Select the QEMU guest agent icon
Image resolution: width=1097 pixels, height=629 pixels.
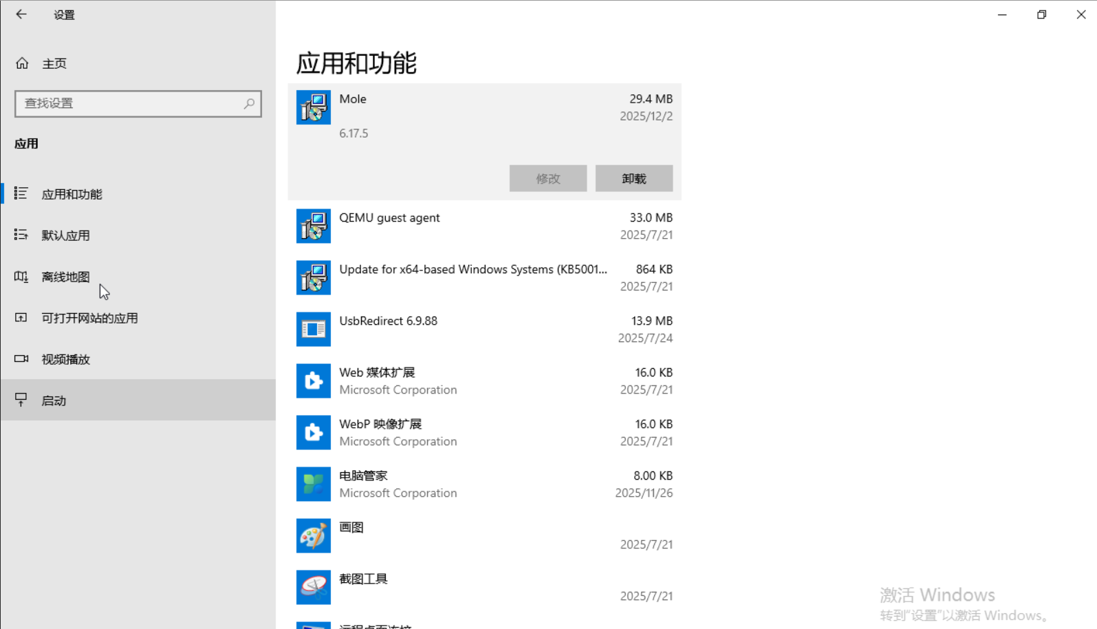(313, 226)
